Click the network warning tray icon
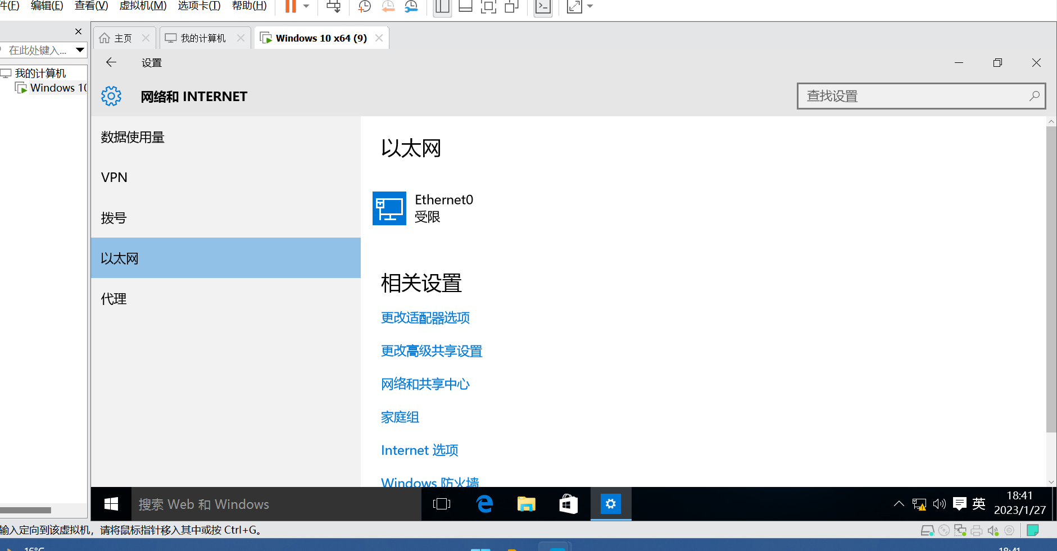The height and width of the screenshot is (551, 1057). coord(919,504)
